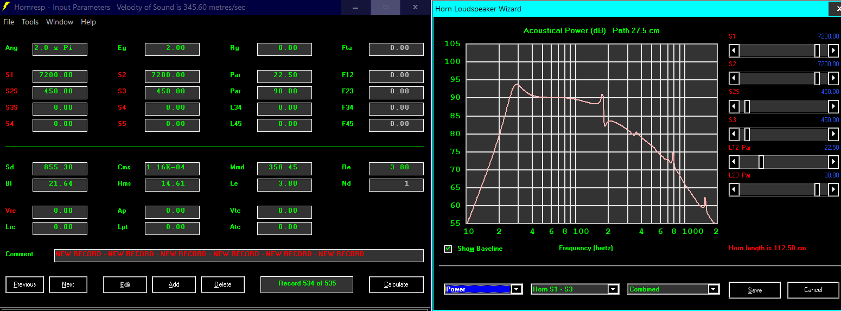841x311 pixels.
Task: Click the Add record button
Action: point(174,284)
